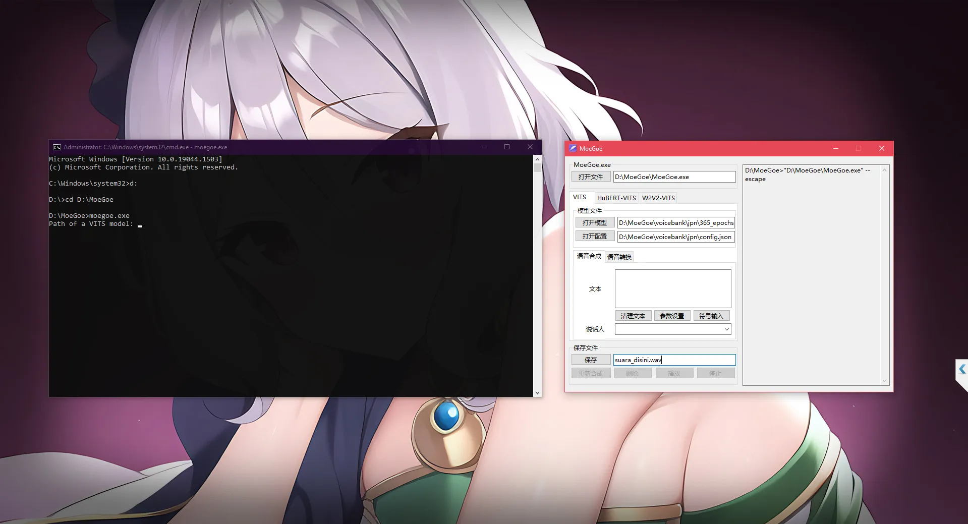968x524 pixels.
Task: Click the 打开文件 button
Action: point(591,177)
